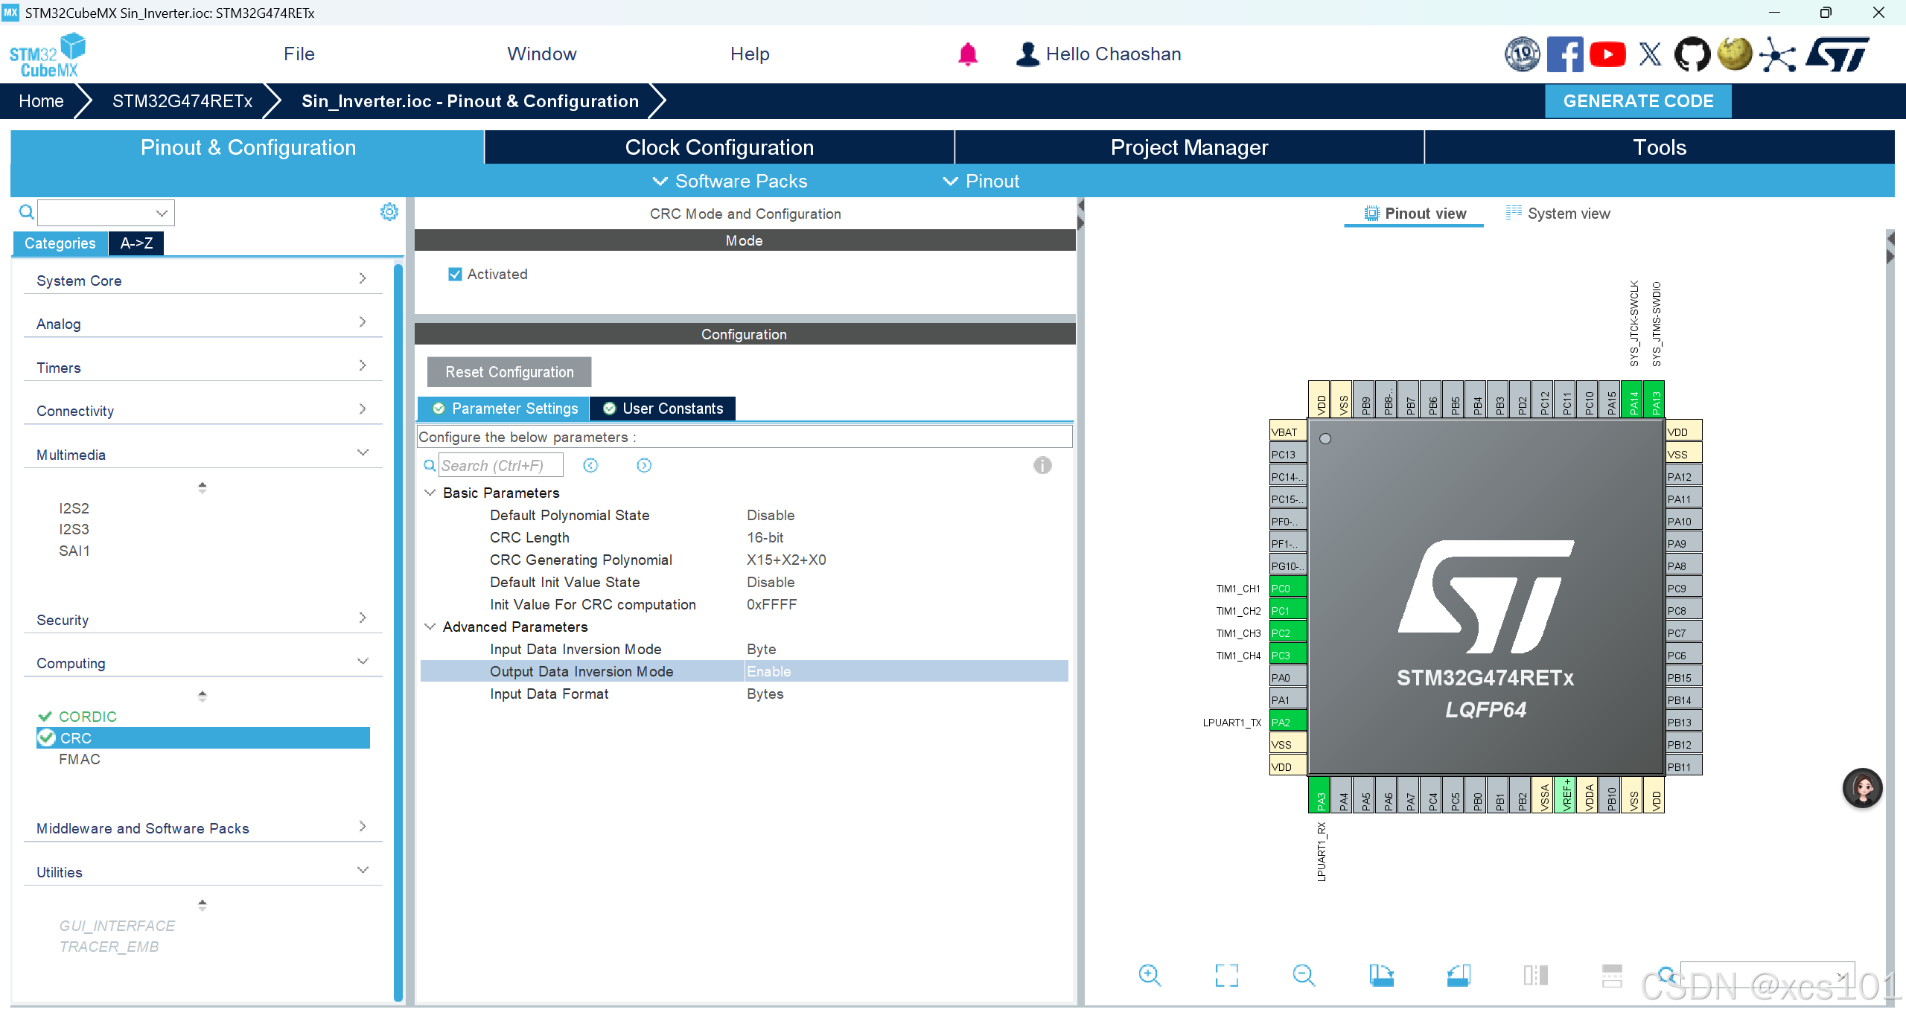1906x1018 pixels.
Task: Rotate pinout clockwise icon
Action: (x=1381, y=975)
